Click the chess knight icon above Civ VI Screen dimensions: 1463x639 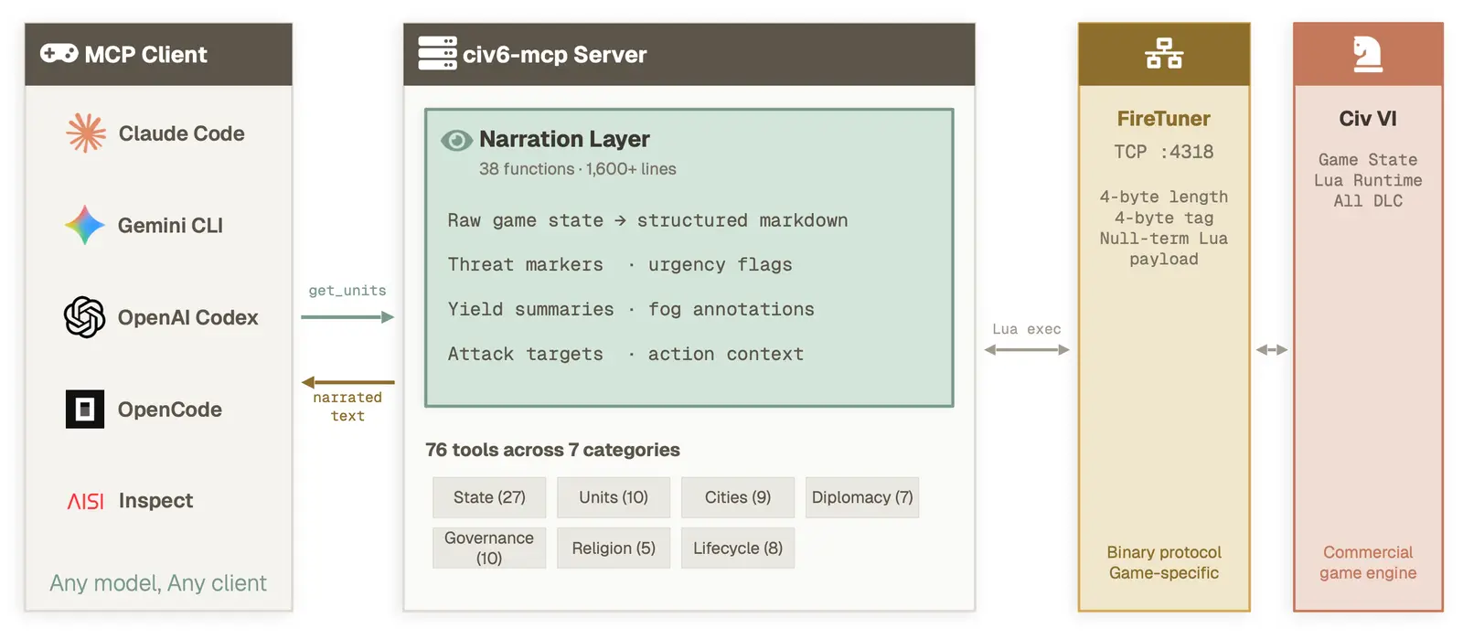tap(1368, 54)
